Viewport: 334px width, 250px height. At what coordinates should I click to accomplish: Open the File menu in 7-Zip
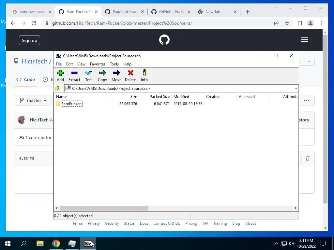(59, 64)
